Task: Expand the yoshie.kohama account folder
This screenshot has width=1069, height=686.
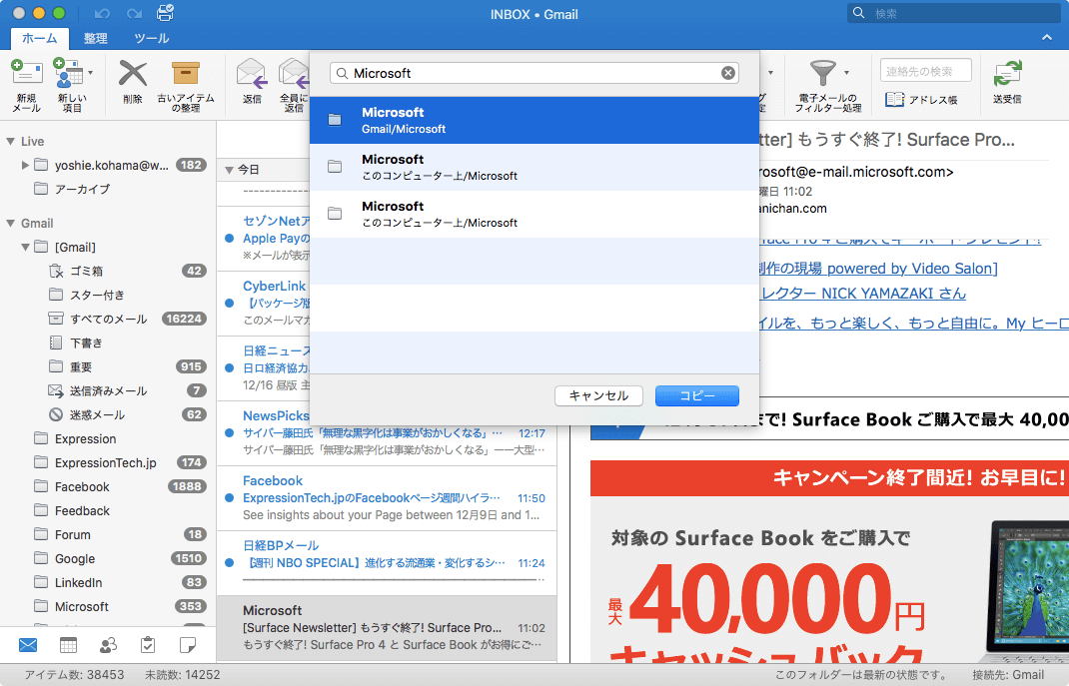Action: [x=25, y=165]
